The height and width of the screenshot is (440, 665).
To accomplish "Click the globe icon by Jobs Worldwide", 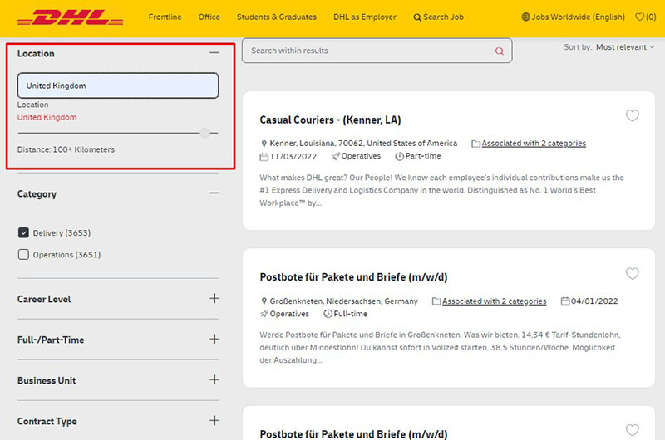I will click(x=525, y=17).
